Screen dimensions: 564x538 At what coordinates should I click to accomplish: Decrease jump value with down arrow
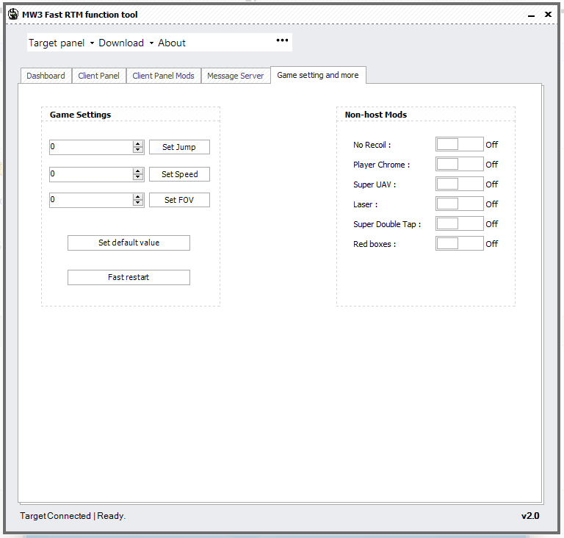(138, 150)
